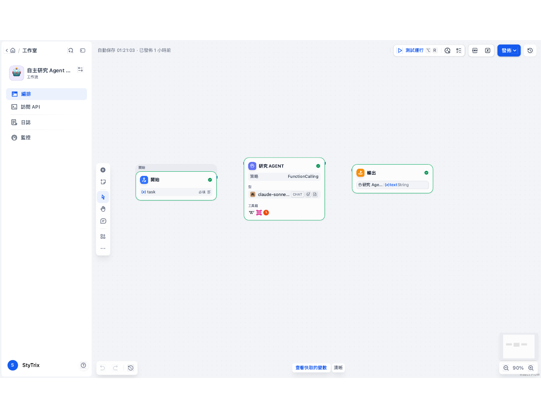Click the redo arrow at bottom left
This screenshot has width=541, height=418.
click(115, 368)
